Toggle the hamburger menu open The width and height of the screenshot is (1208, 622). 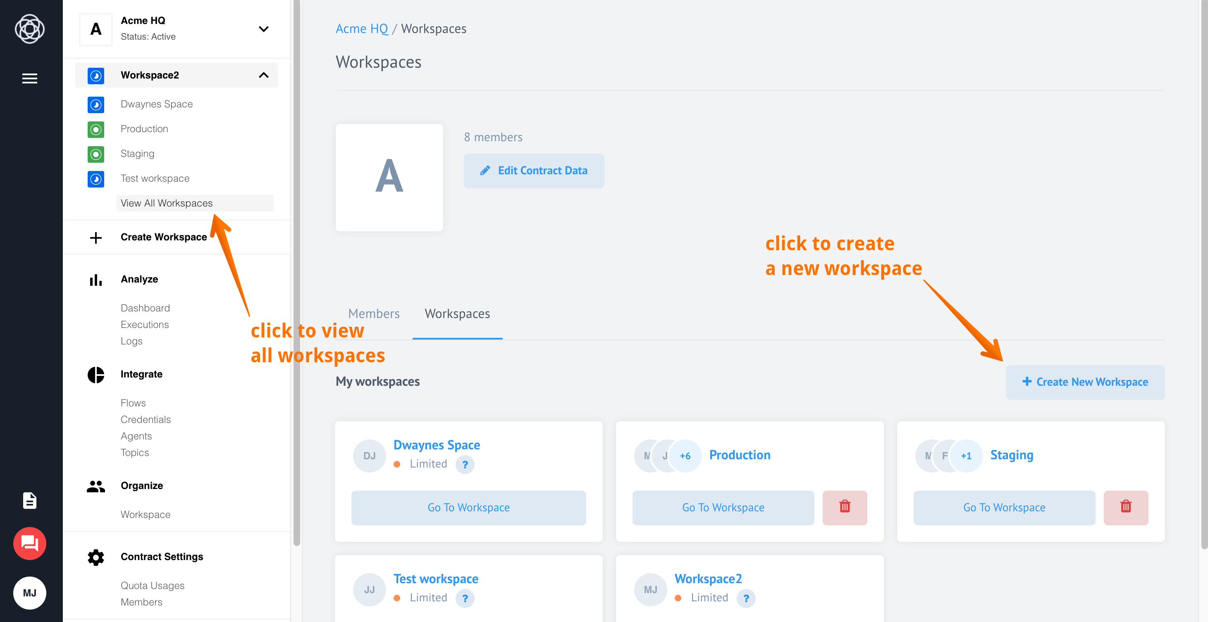(29, 78)
